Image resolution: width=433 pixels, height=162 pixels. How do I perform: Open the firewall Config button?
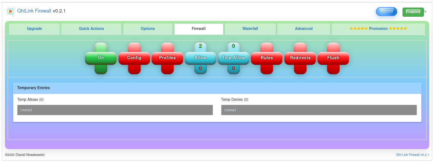(x=134, y=58)
